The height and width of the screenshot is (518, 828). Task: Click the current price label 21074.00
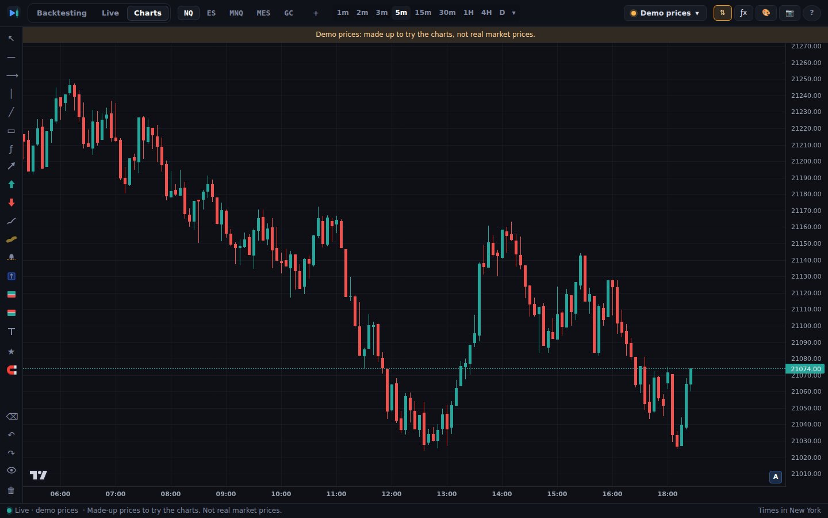[805, 369]
